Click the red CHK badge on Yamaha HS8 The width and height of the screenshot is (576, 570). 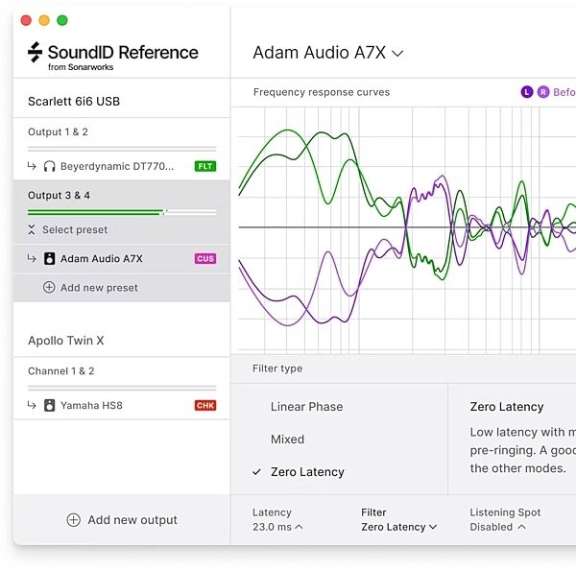(205, 406)
